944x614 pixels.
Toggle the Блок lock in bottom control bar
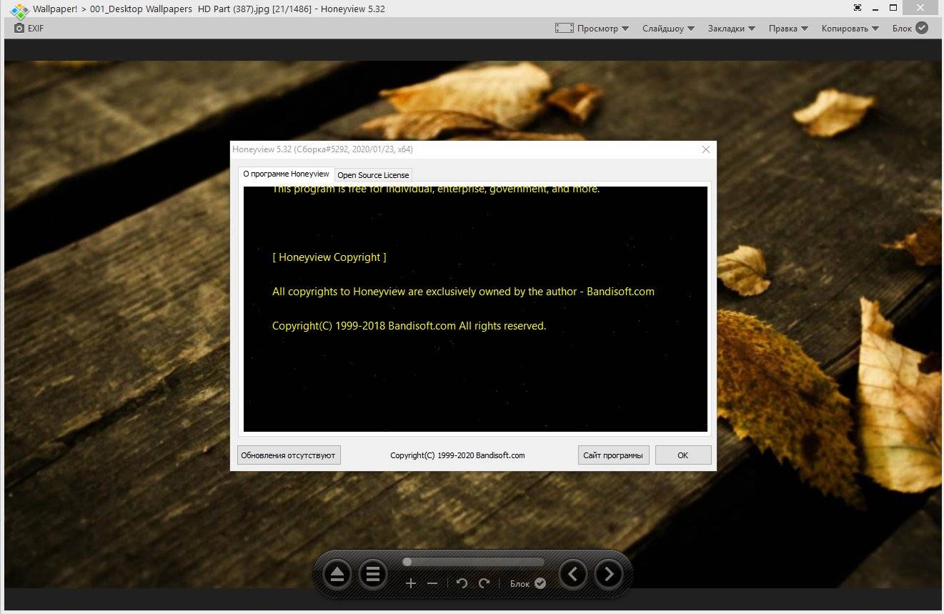point(528,583)
